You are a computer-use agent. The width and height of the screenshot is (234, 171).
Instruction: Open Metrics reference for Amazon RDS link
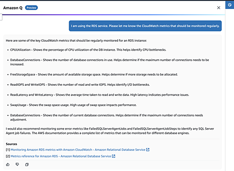pos(61,156)
